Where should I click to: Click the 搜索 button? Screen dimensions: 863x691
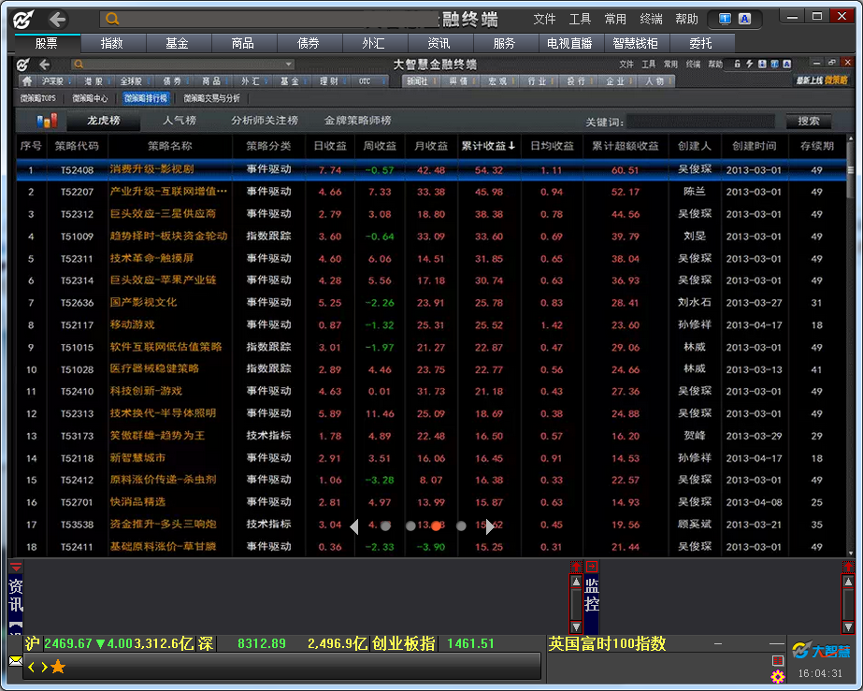[x=808, y=121]
